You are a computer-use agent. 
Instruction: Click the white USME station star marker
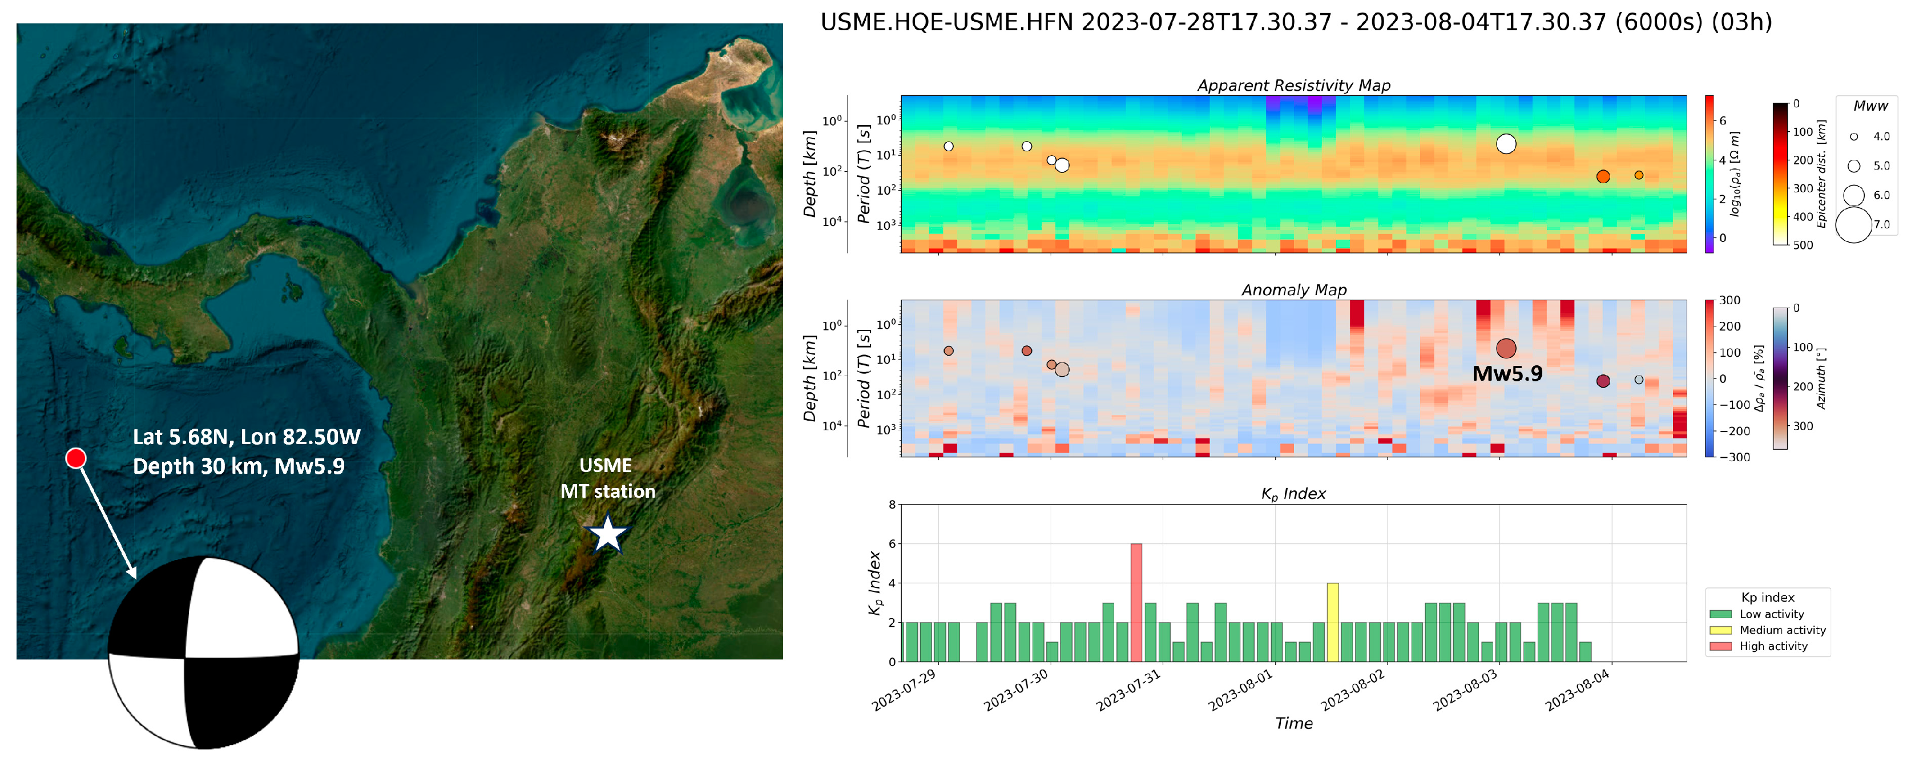click(607, 533)
